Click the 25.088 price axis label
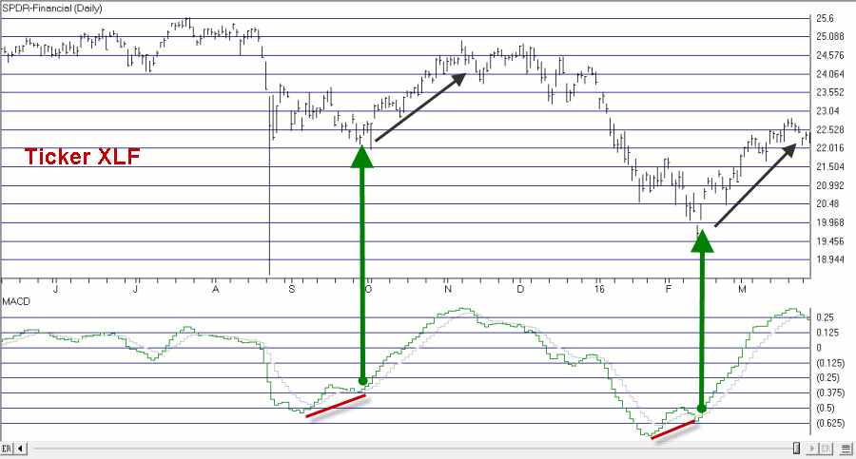This screenshot has height=459, width=856. click(x=829, y=36)
